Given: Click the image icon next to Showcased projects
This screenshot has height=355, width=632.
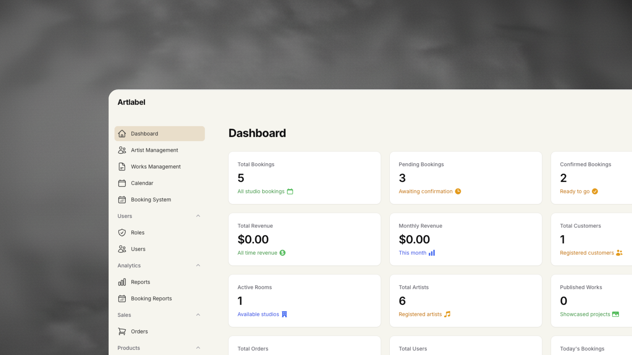Looking at the screenshot, I should 616,314.
